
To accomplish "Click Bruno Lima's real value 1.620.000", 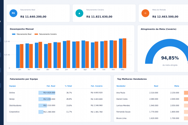I will [154, 118].
